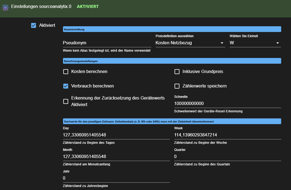Click the Jahr start value field

[116, 178]
